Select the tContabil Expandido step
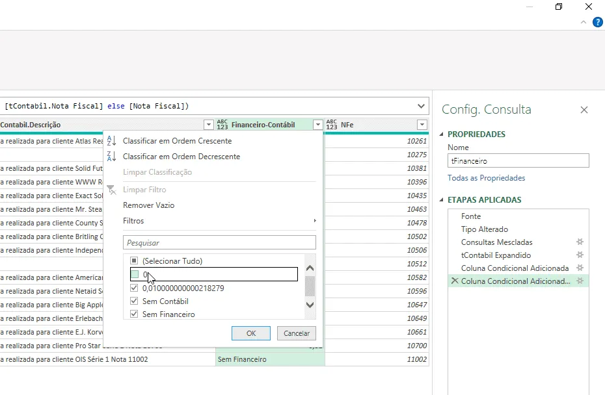 496,255
